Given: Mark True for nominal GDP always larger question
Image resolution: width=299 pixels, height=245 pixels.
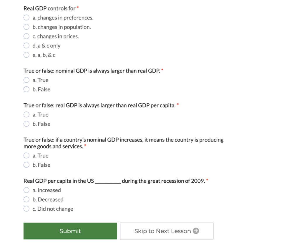Looking at the screenshot, I should click(x=27, y=80).
